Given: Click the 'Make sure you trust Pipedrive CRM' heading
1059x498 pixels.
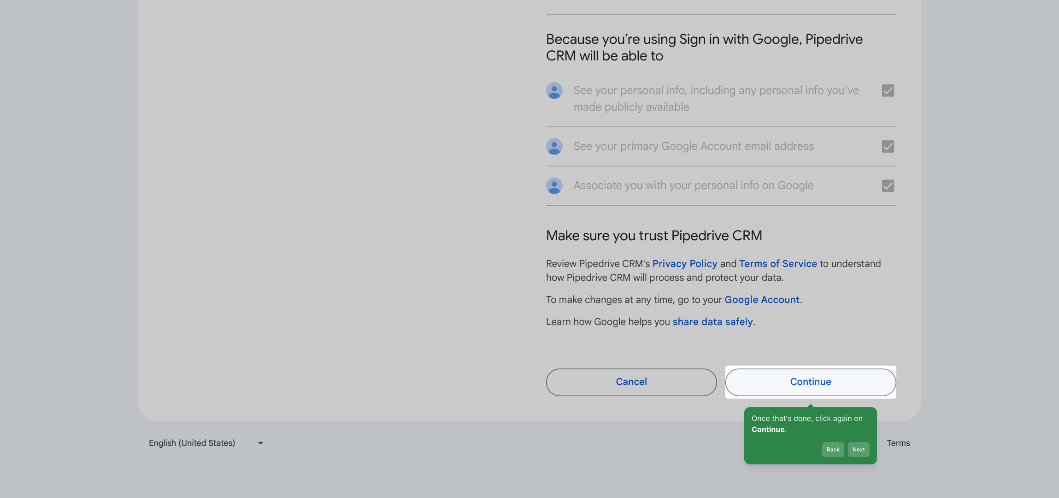Looking at the screenshot, I should (654, 236).
